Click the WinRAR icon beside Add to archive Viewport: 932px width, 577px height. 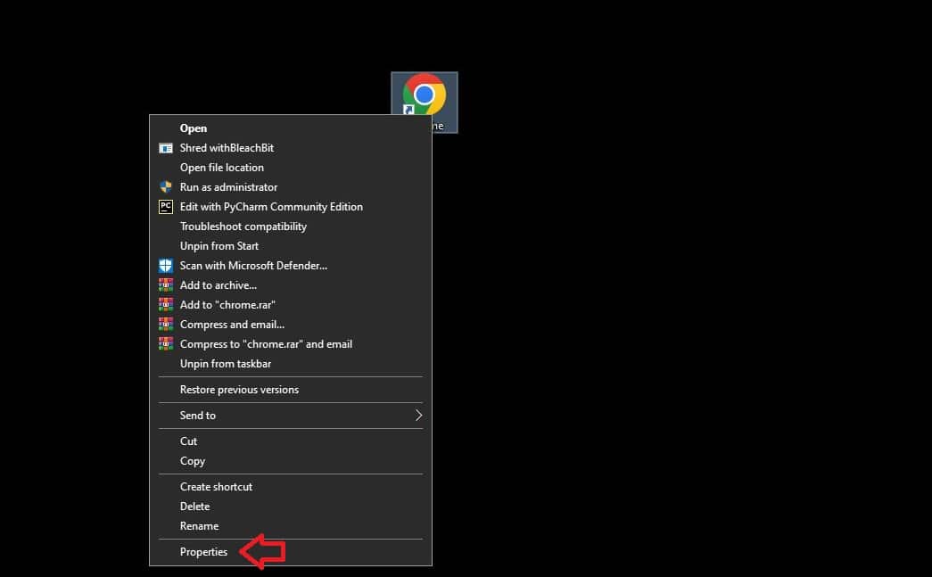point(166,285)
